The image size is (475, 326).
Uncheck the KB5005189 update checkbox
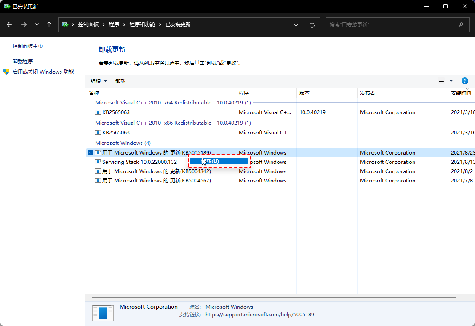(91, 152)
